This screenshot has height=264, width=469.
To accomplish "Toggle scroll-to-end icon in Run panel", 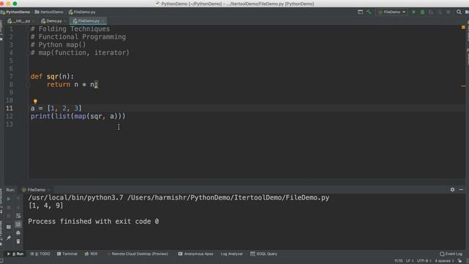I will [x=18, y=224].
